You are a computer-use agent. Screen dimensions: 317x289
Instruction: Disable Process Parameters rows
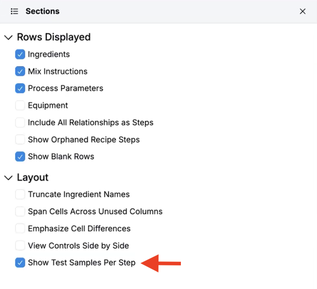[20, 88]
